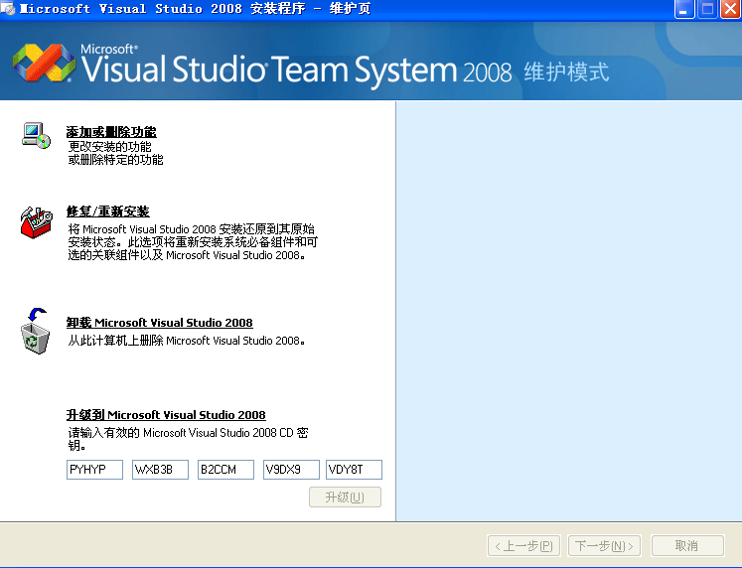Open 添加或删除功能 link
This screenshot has height=568, width=742.
[111, 132]
